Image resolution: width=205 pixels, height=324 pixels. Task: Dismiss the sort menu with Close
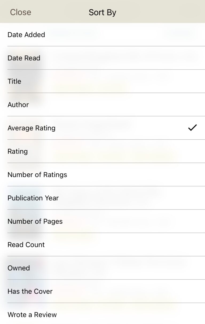(21, 12)
